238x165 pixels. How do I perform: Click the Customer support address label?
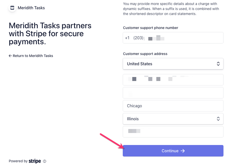click(x=145, y=54)
